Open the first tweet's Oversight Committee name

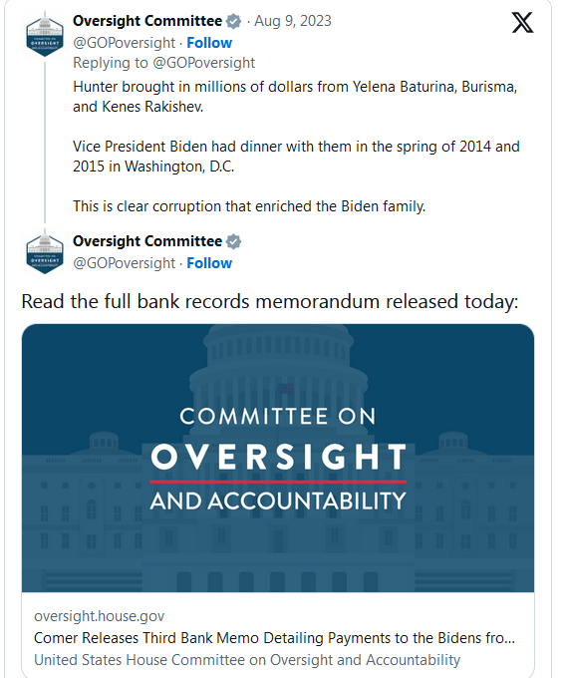click(147, 21)
